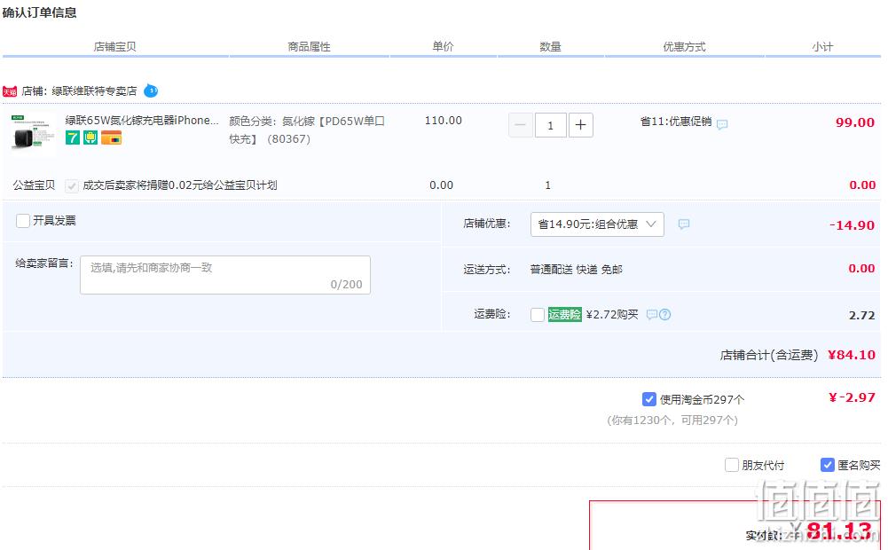Click the green shield guarantee icon

pos(90,137)
